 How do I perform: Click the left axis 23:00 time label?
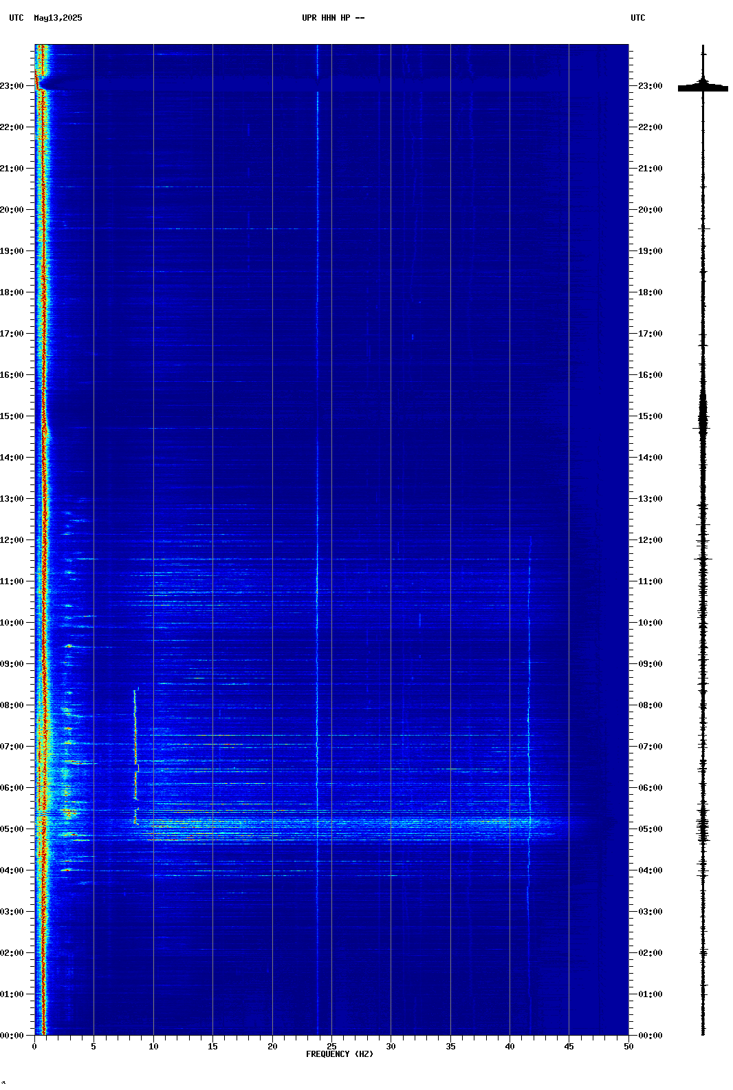click(12, 86)
